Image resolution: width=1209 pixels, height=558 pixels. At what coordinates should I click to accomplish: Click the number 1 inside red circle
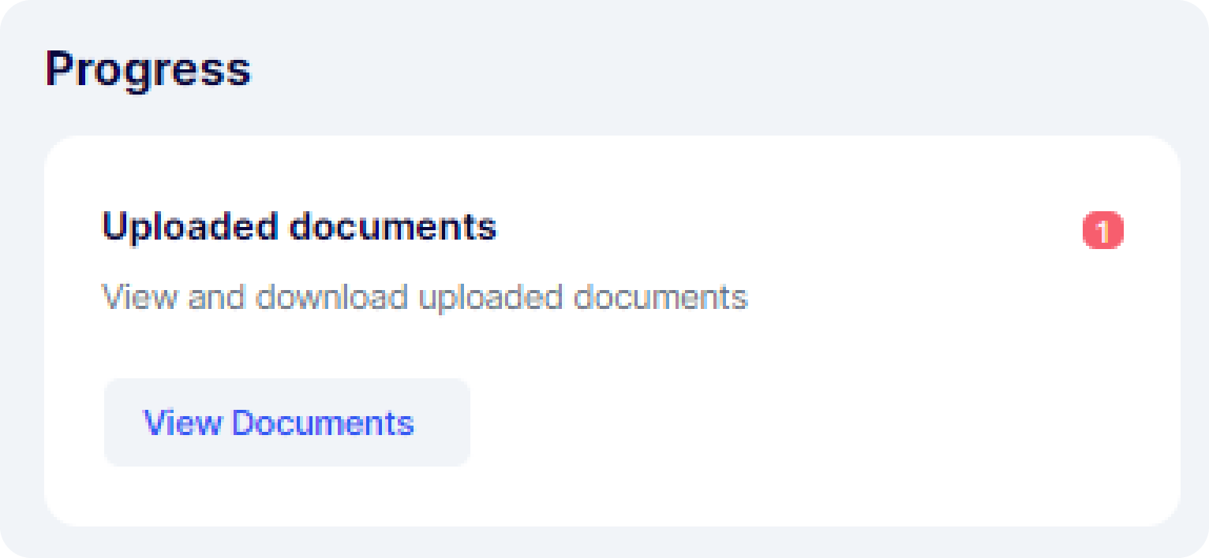(x=1102, y=232)
